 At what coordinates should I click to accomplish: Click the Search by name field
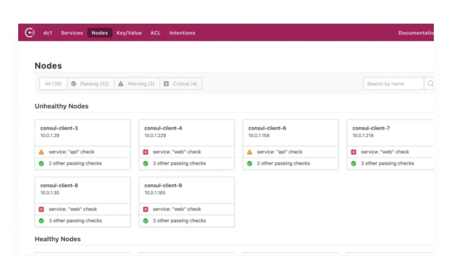(x=393, y=83)
